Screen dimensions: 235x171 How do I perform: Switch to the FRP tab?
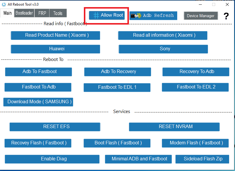42,13
